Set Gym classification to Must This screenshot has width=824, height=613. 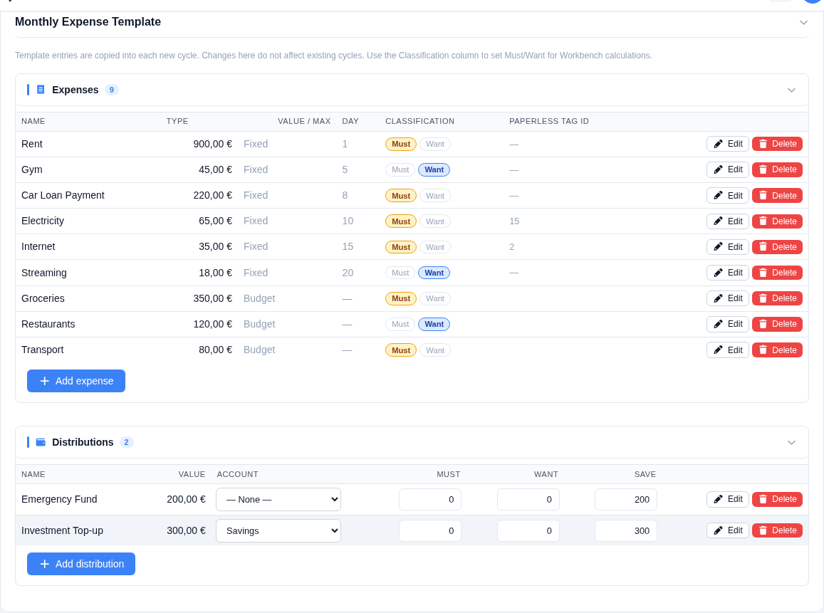click(400, 169)
